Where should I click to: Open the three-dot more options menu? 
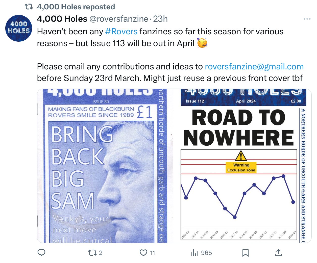[x=307, y=19]
